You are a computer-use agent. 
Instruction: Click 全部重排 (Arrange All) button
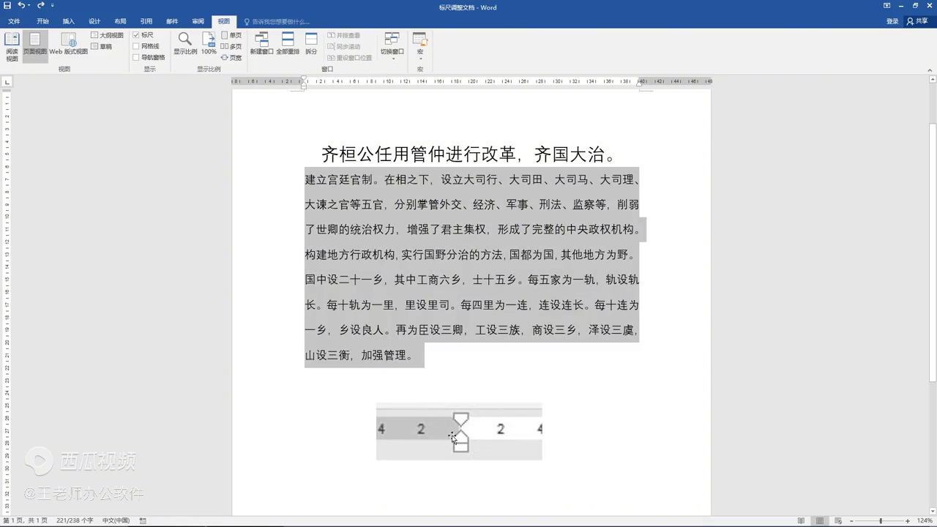[288, 44]
